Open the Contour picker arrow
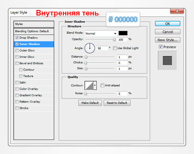Viewport: 194px width, 154px height. point(95,85)
